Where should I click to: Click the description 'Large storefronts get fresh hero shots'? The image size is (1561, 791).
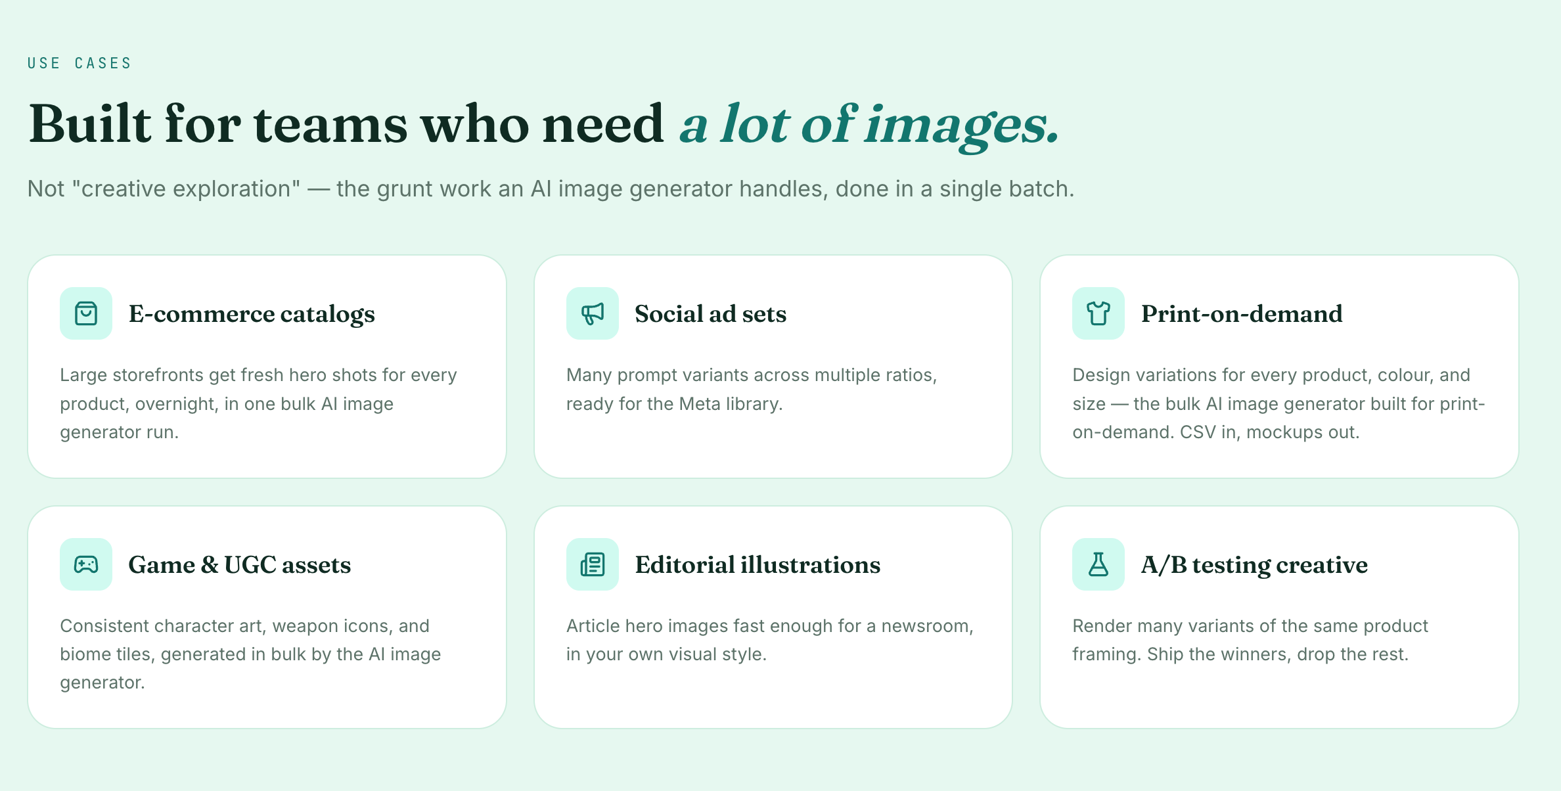(x=259, y=403)
